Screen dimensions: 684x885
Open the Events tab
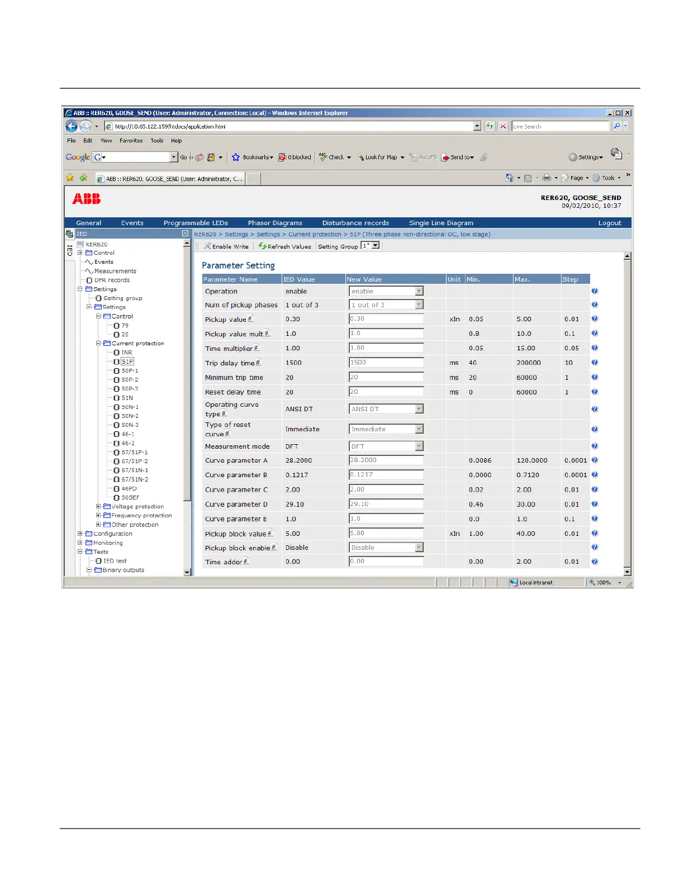(x=132, y=222)
